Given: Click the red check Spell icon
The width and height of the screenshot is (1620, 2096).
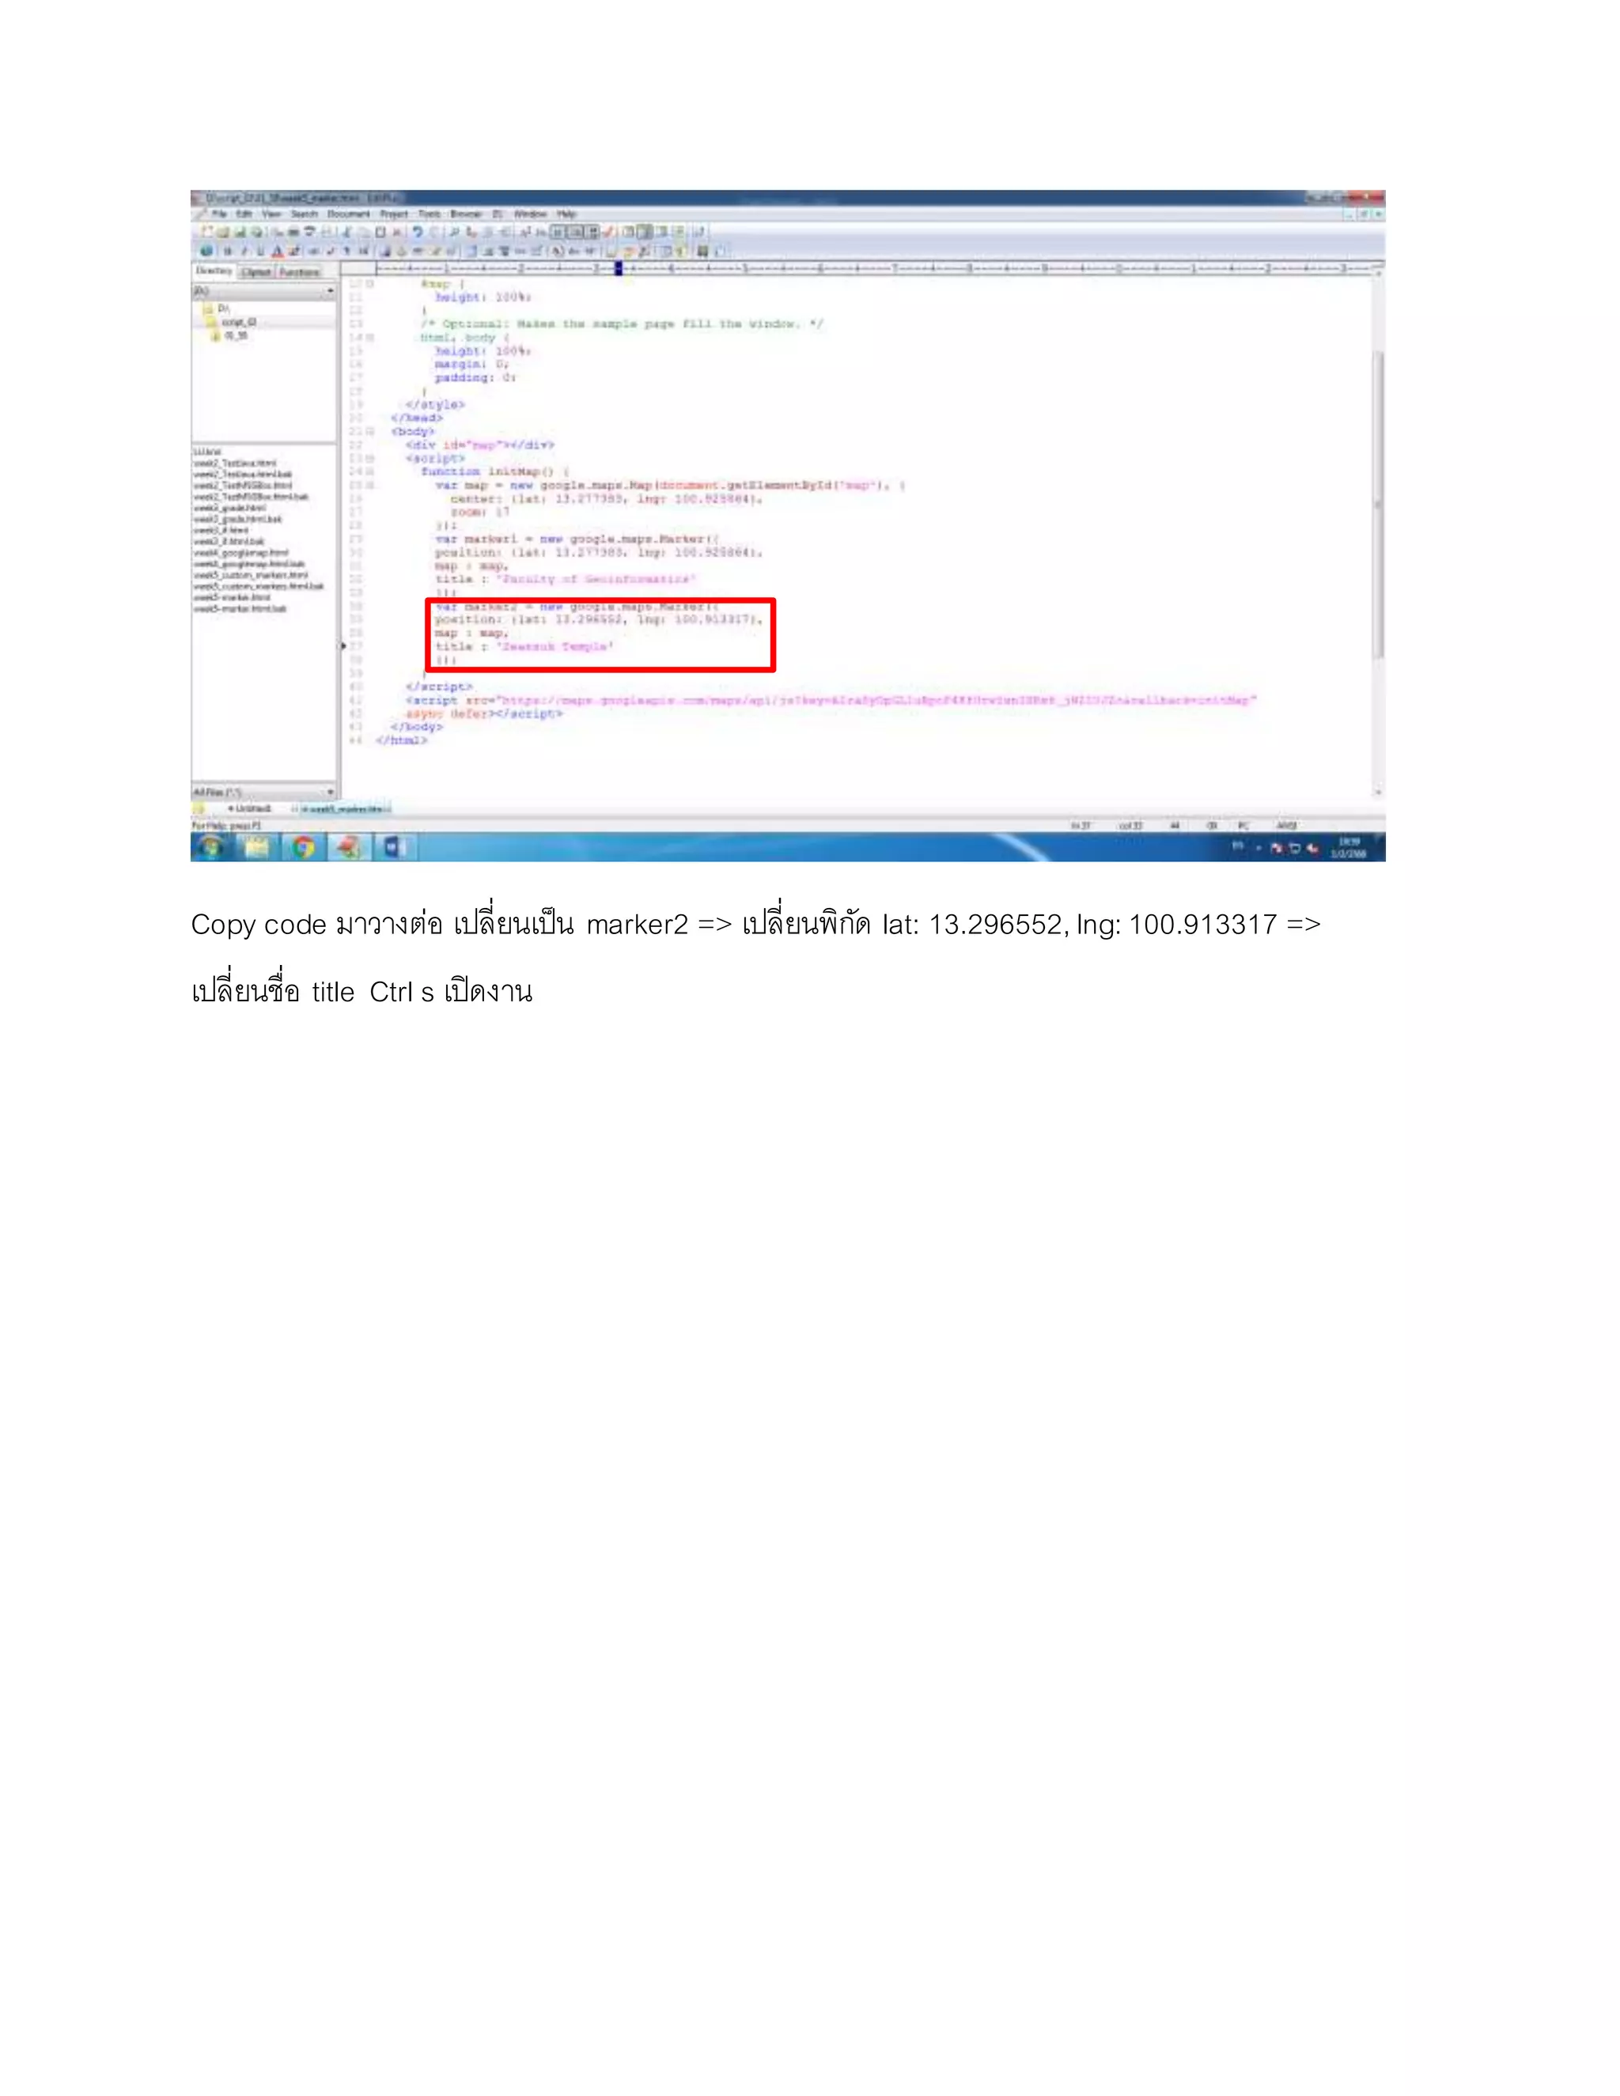Looking at the screenshot, I should coord(608,233).
